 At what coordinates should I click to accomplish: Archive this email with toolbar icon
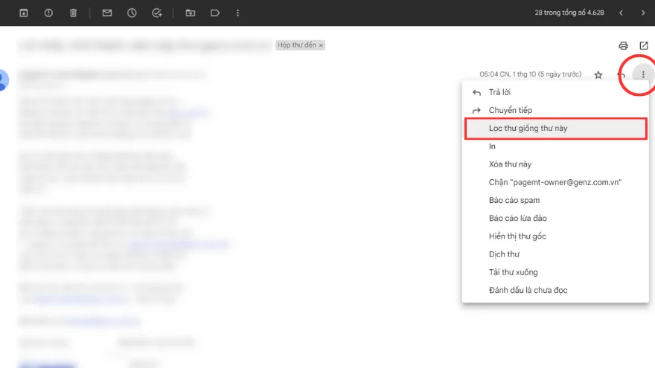(x=24, y=13)
